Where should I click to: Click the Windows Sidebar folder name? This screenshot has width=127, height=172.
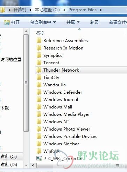[x=61, y=144]
